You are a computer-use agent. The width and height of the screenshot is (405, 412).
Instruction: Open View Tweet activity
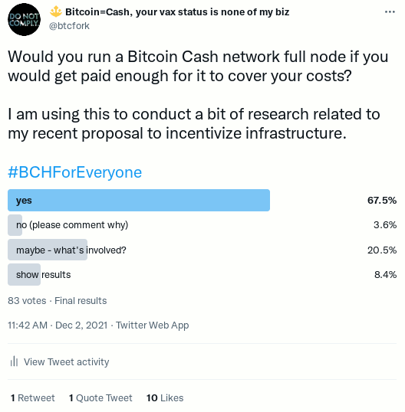tap(66, 361)
